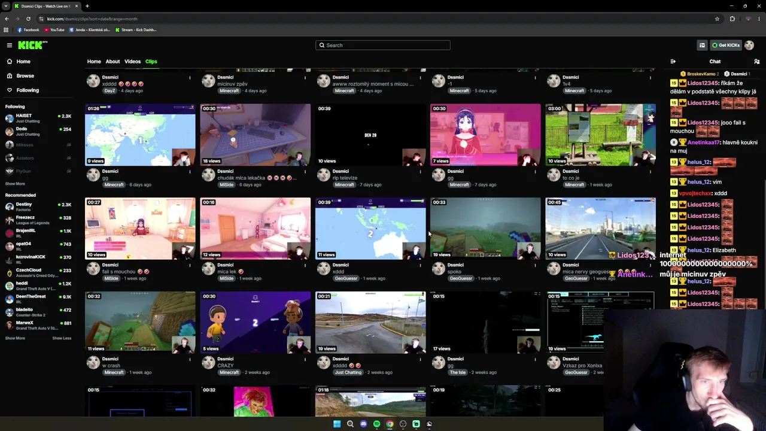
Task: Open options for the 'to co je' clip
Action: [x=651, y=171]
